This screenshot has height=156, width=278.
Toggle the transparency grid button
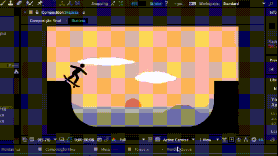point(157,140)
